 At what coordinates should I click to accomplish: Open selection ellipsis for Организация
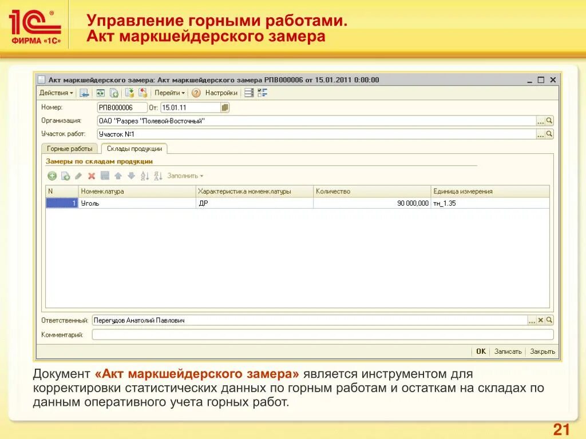pos(540,121)
